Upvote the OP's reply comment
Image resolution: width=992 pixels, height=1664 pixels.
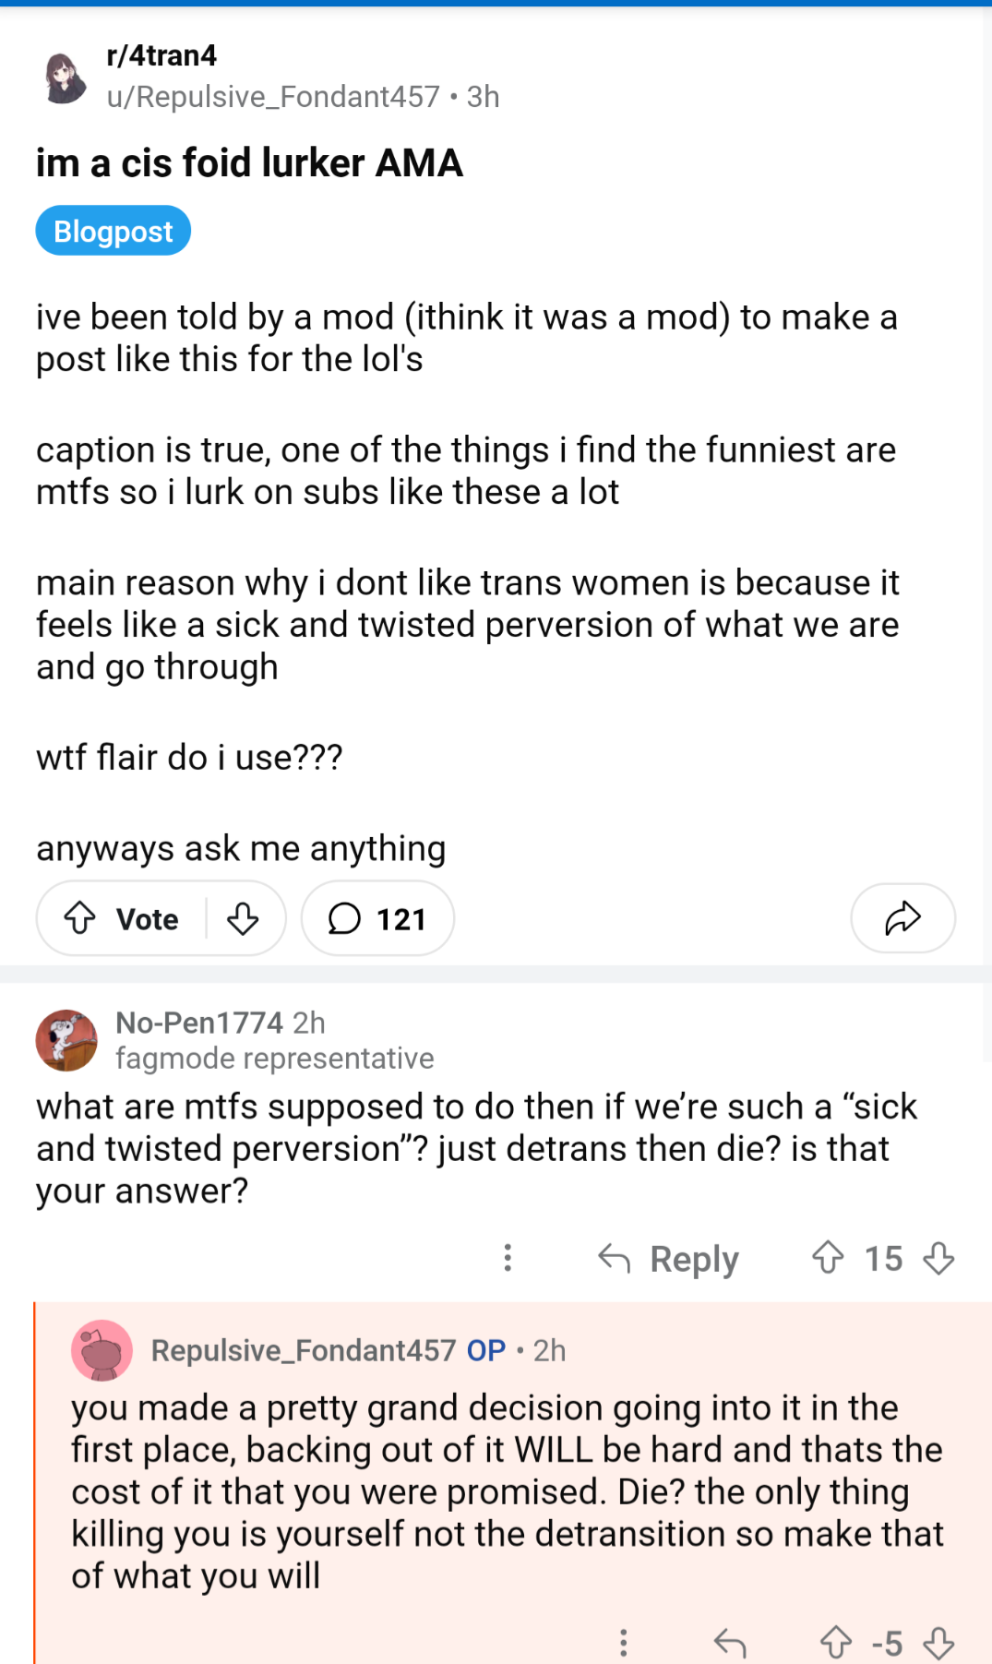click(x=836, y=1643)
